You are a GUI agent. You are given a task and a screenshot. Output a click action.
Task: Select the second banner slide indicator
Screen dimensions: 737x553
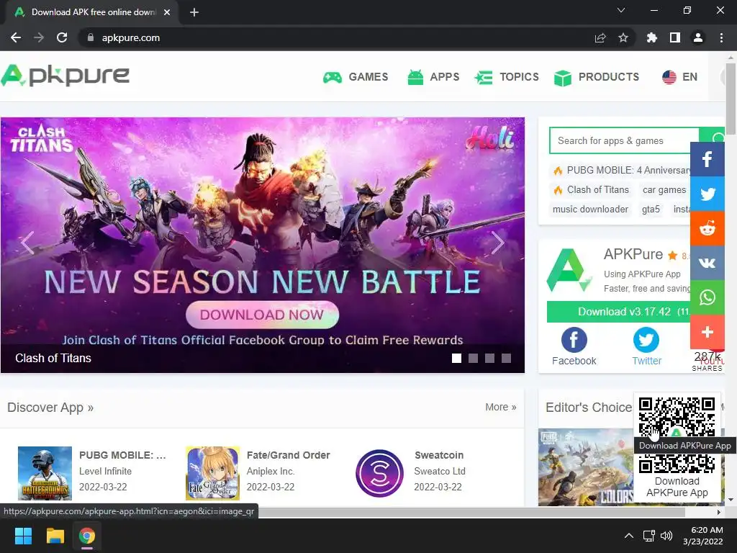coord(473,359)
